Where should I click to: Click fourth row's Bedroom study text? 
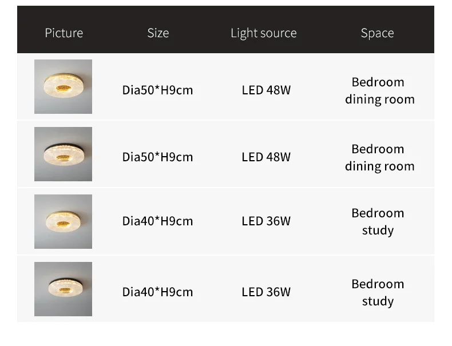378,292
